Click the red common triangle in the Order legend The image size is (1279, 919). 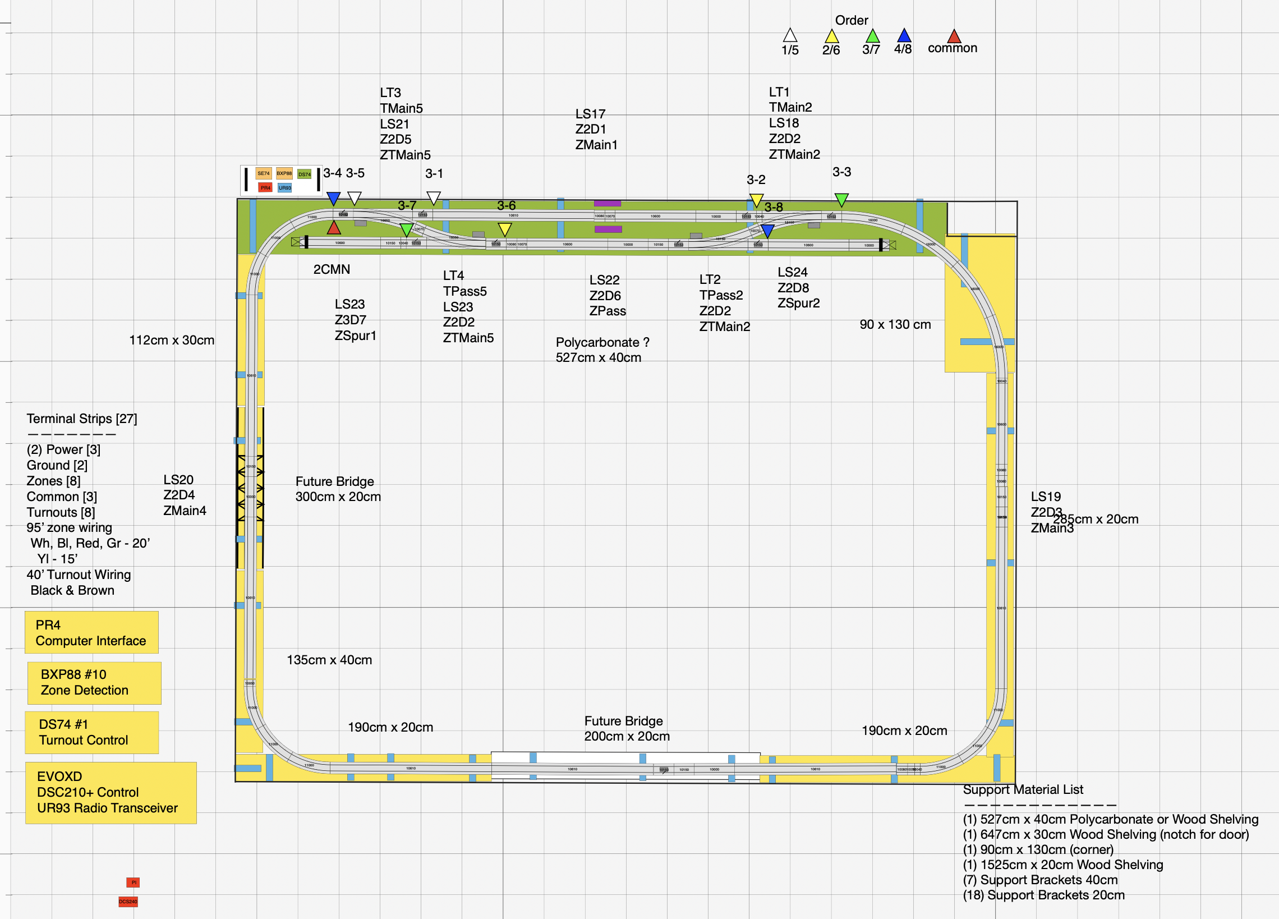click(954, 37)
